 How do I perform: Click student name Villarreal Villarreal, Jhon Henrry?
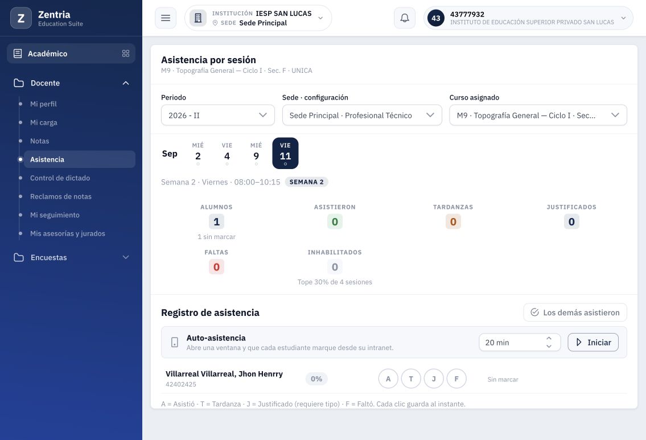[224, 374]
